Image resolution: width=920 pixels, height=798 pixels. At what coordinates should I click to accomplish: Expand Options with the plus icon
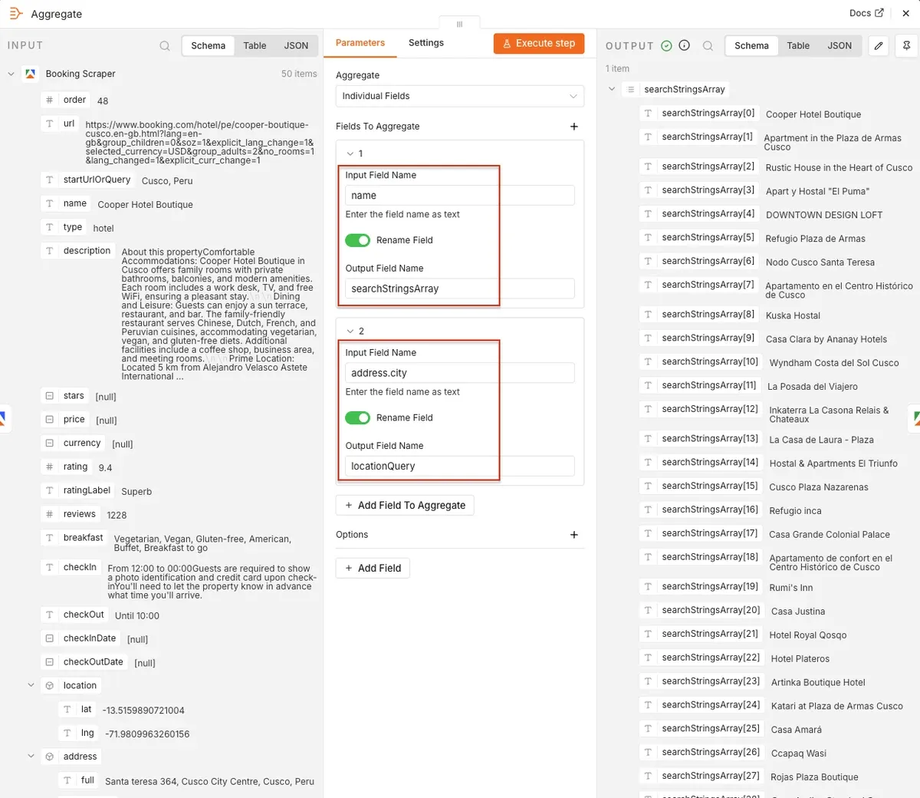click(x=574, y=535)
